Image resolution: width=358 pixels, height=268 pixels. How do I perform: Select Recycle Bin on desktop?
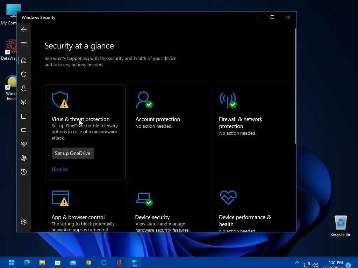pos(341,226)
